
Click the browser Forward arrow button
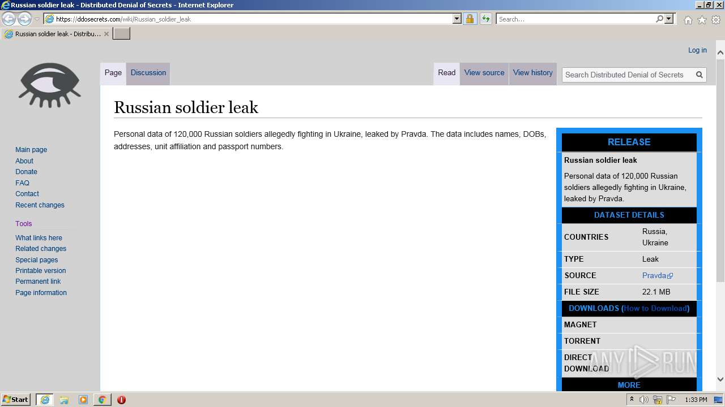coord(24,19)
